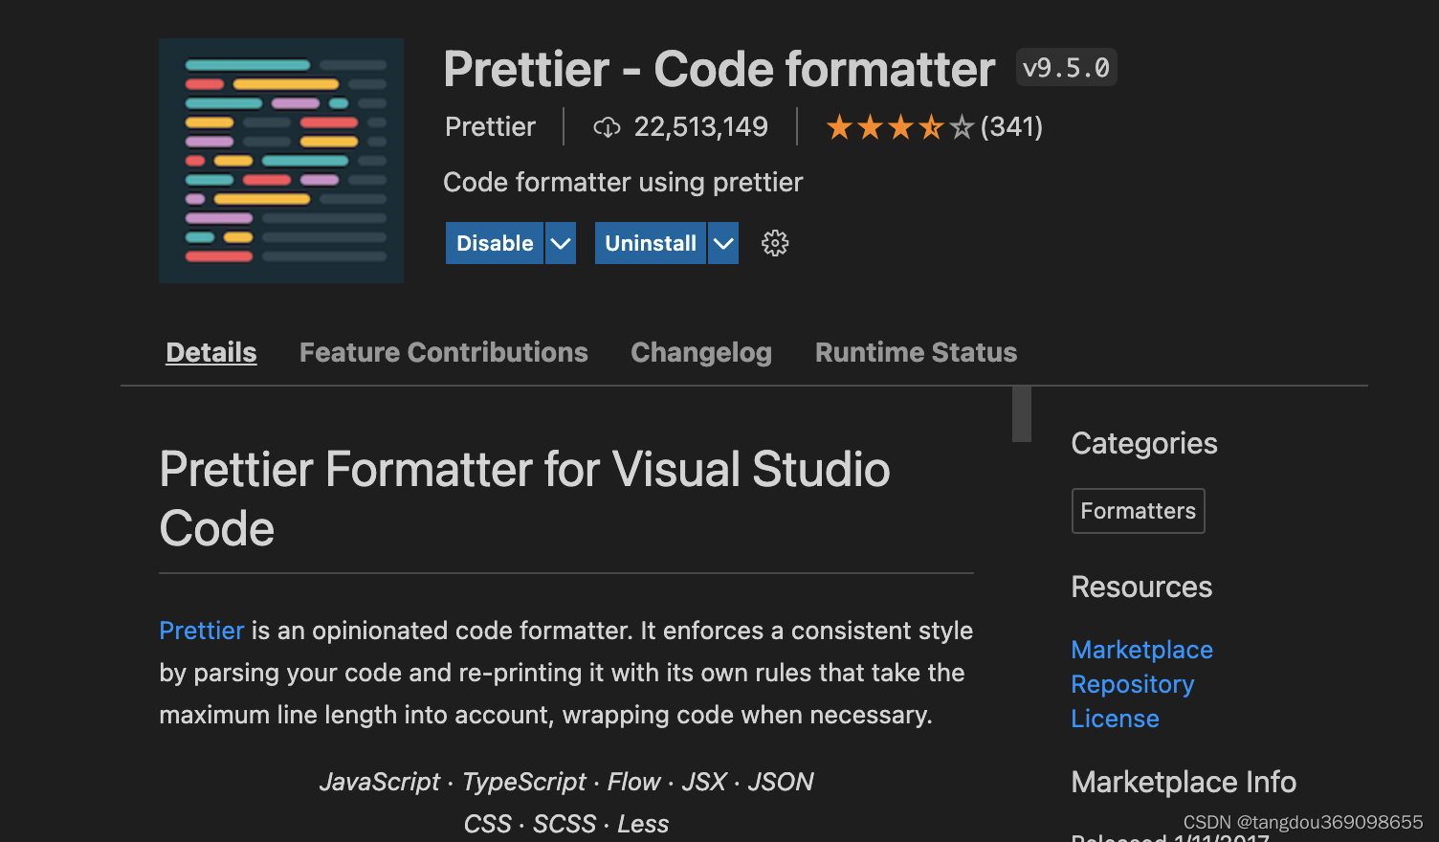Switch to the Feature Contributions tab

[x=443, y=352]
